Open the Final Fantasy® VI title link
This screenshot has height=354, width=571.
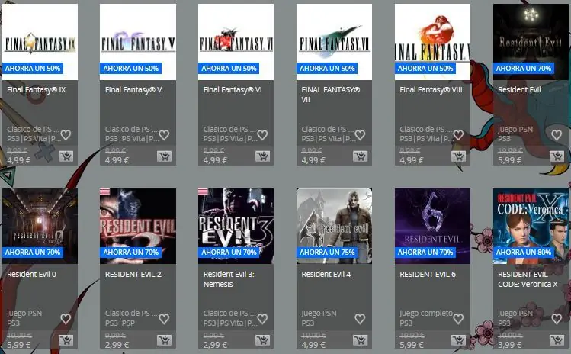point(233,90)
